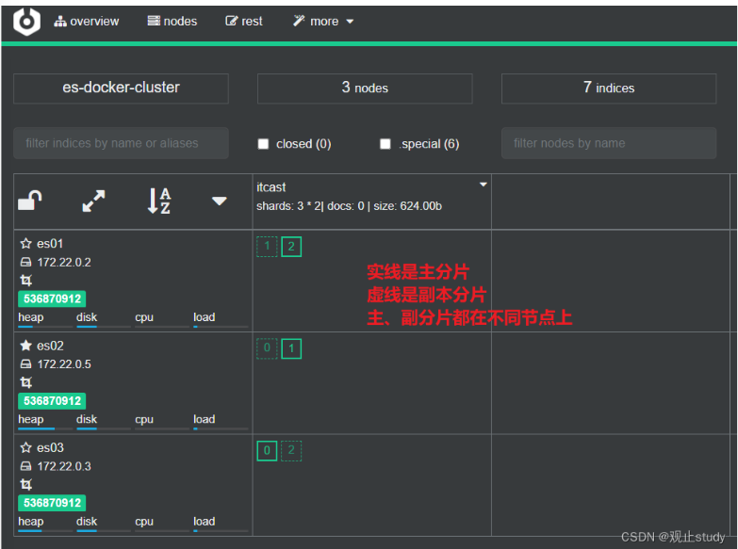Click the itcast shards and docs summary
738x549 pixels.
pyautogui.click(x=349, y=206)
